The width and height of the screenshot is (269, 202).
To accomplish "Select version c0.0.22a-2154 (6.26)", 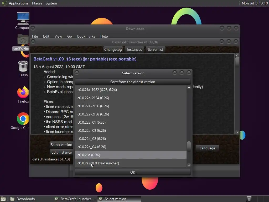I will (x=131, y=98).
